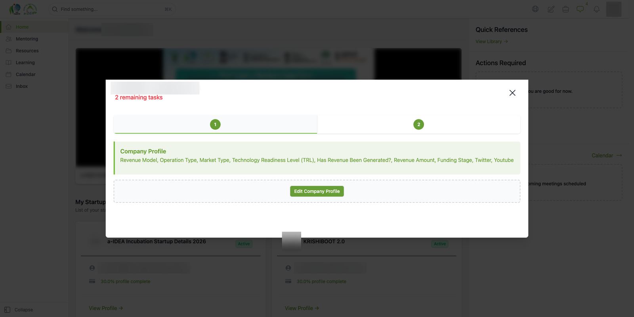Open Inbox from the sidebar
The image size is (634, 317).
click(34, 86)
